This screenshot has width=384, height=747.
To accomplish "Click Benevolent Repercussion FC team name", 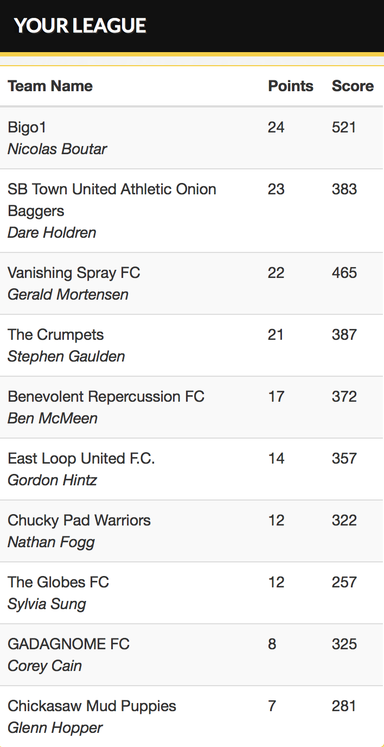I will (x=106, y=396).
